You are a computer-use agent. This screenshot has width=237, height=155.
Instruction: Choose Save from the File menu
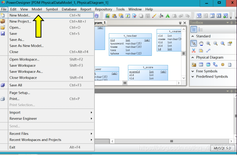pyautogui.click(x=47, y=34)
